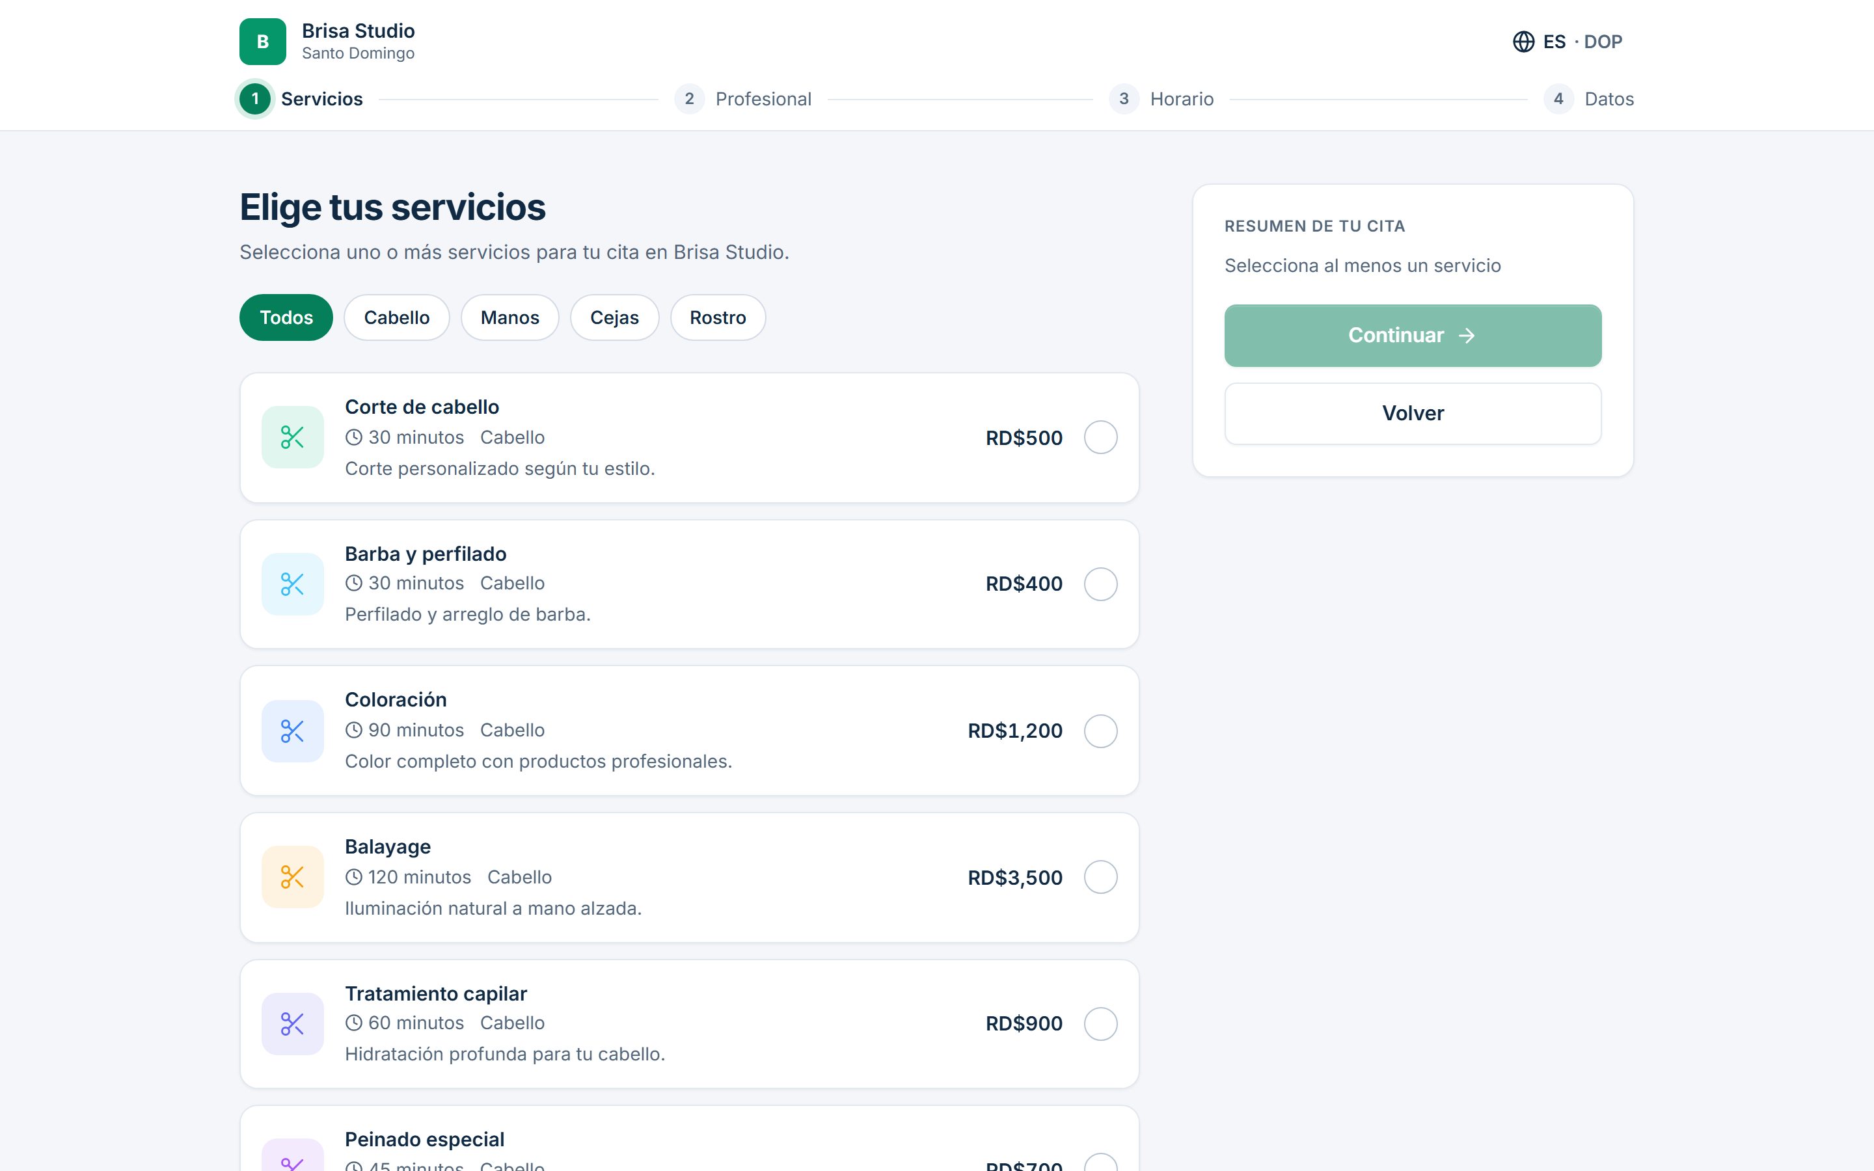Screen dimensions: 1874x1171
Task: Click the scissors icon for Tratamiento capilar
Action: point(293,1024)
